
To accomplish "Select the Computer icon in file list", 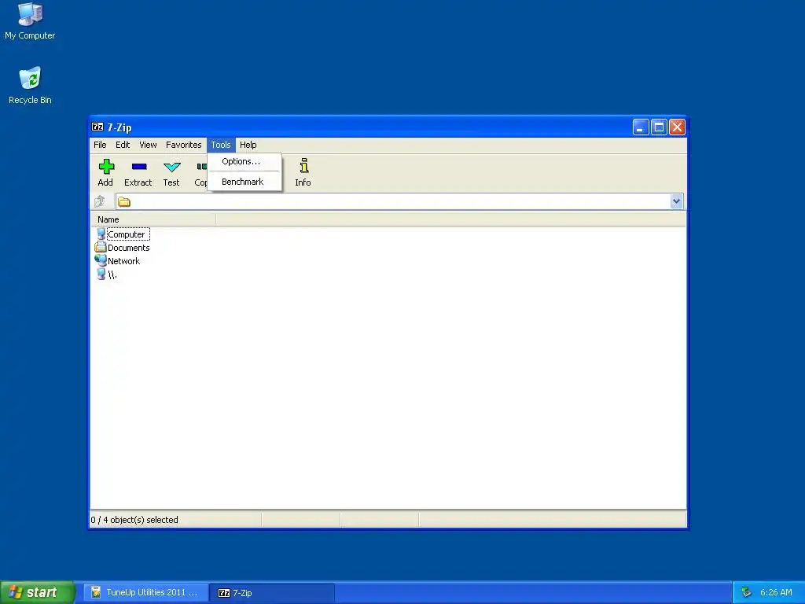I will coord(101,234).
